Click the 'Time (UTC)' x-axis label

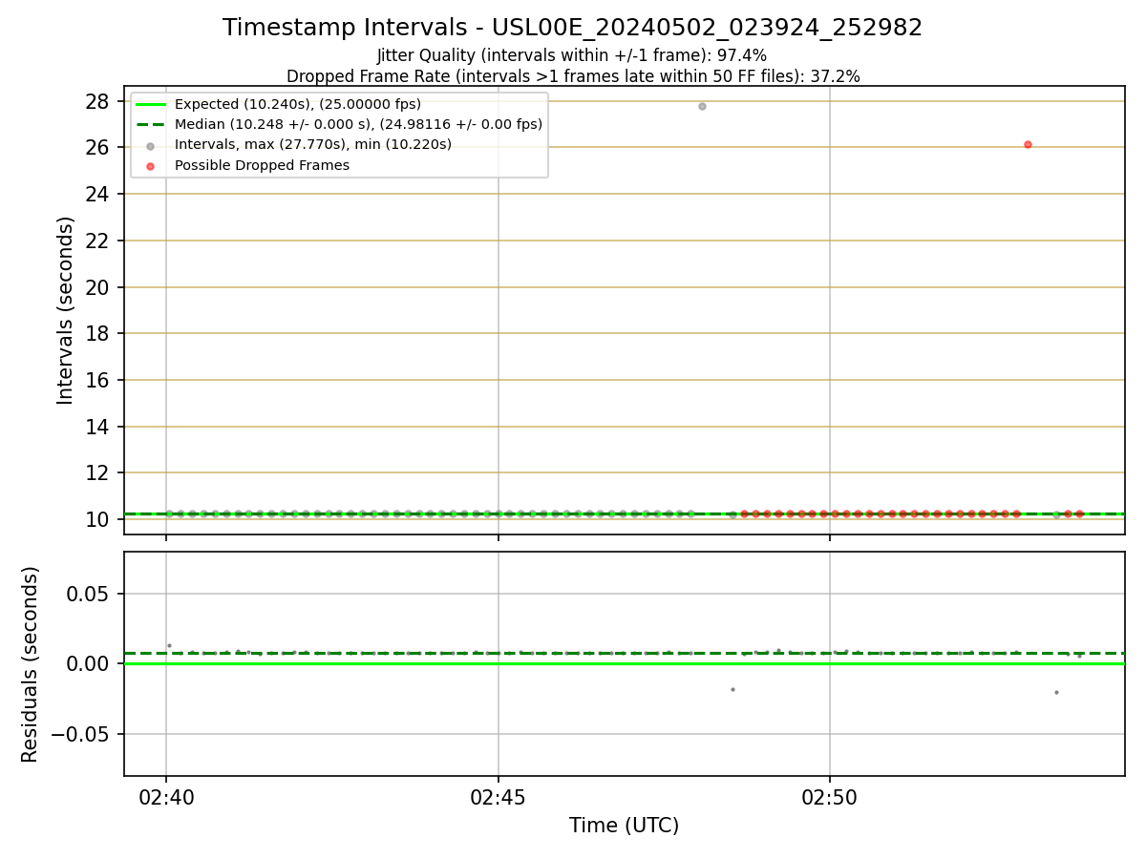click(625, 826)
